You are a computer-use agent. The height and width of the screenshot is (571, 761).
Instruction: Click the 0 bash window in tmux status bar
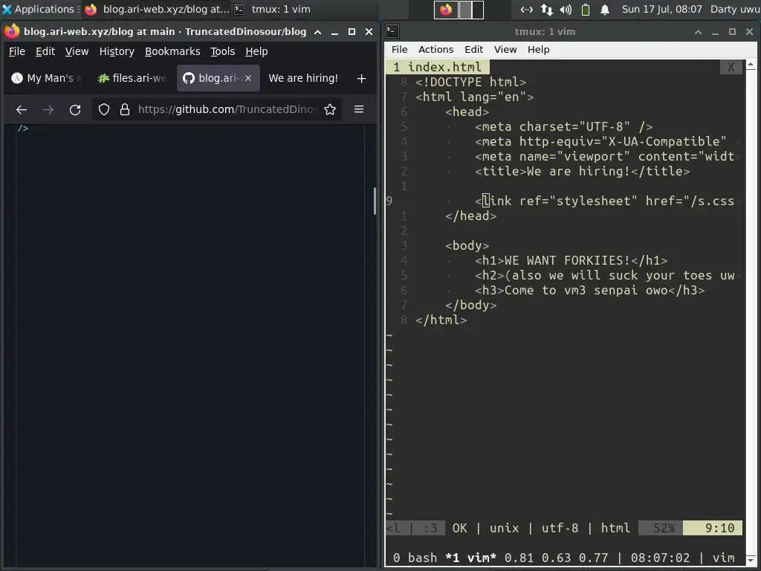[x=415, y=558]
